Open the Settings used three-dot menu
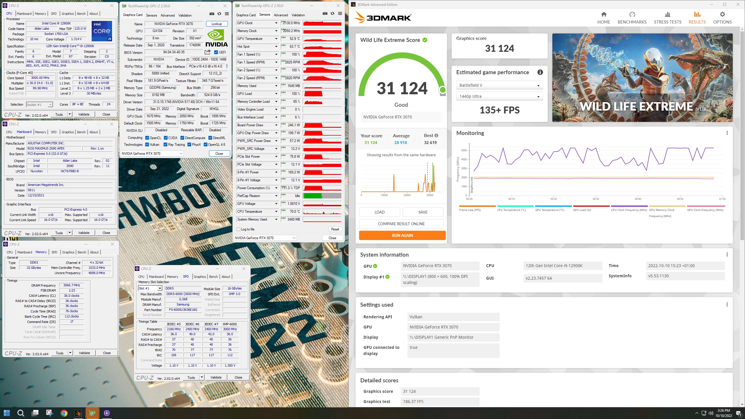 (x=727, y=305)
